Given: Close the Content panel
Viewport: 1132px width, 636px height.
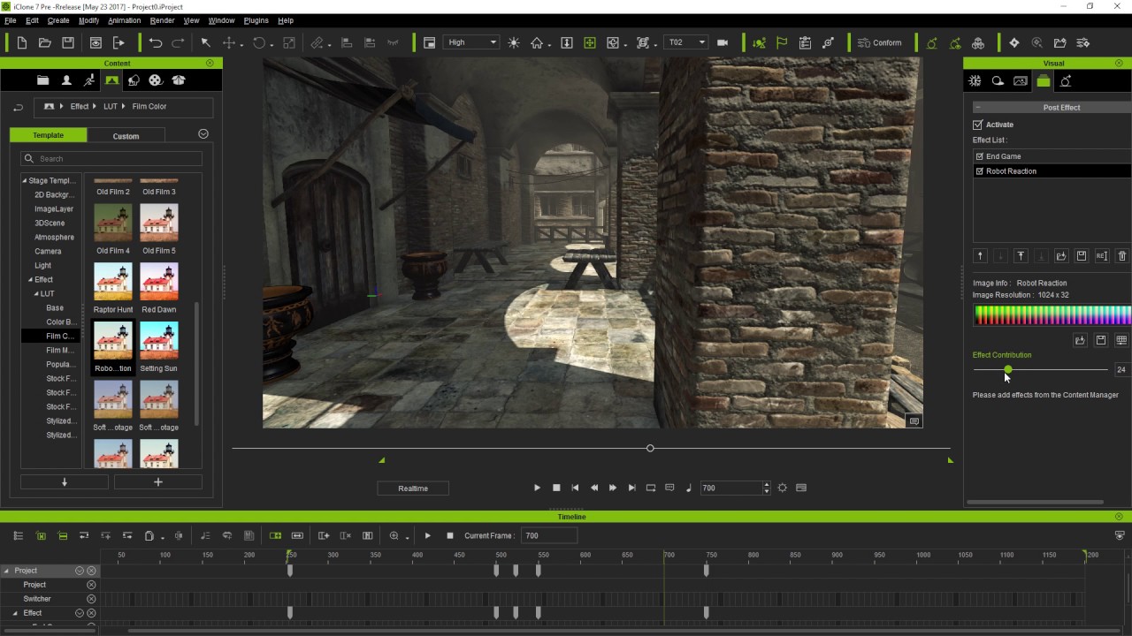Looking at the screenshot, I should [x=210, y=64].
